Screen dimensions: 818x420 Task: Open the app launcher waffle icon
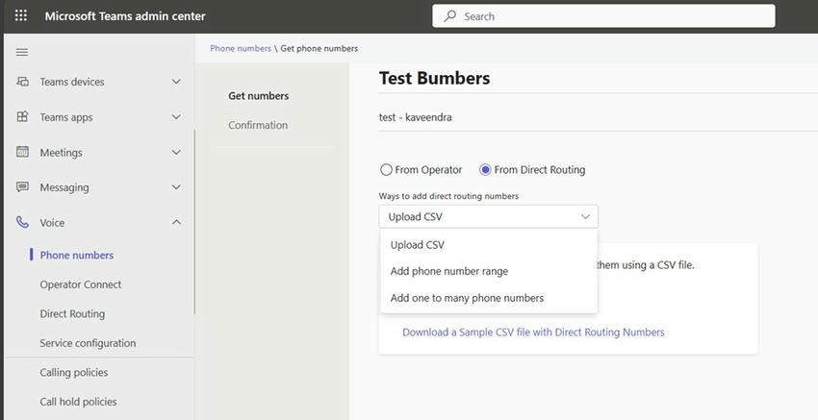20,16
